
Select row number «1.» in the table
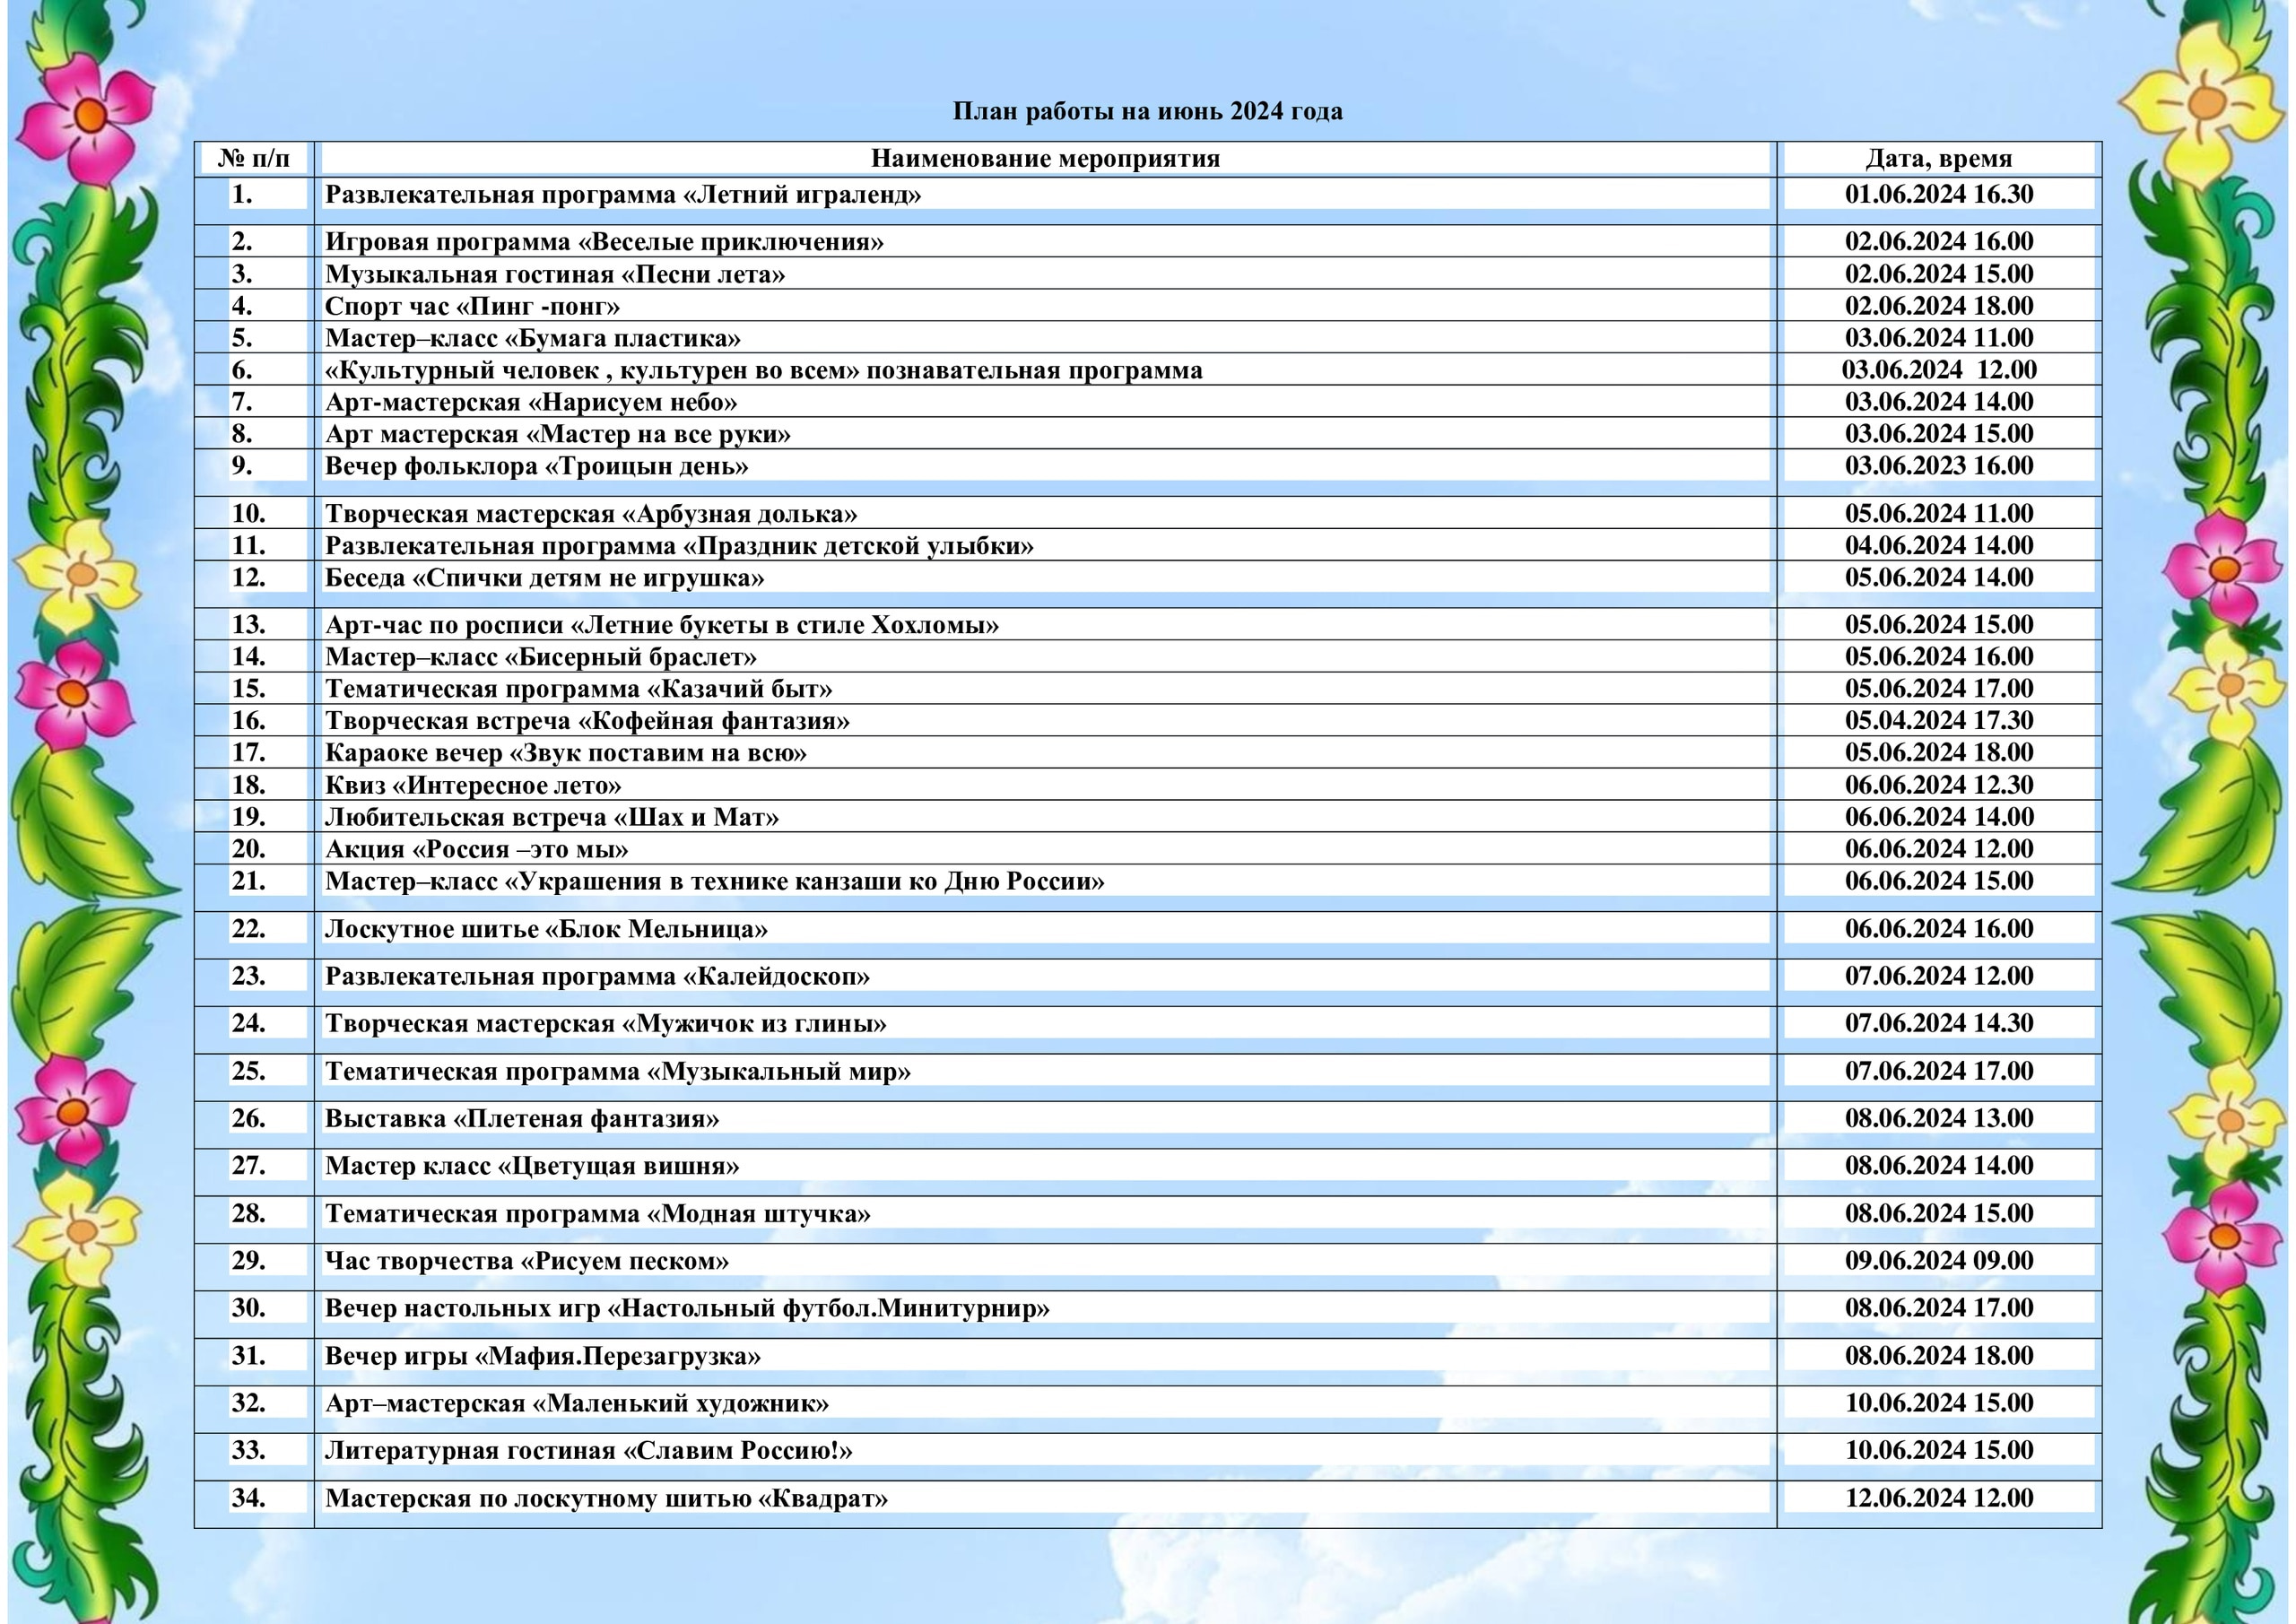(242, 194)
